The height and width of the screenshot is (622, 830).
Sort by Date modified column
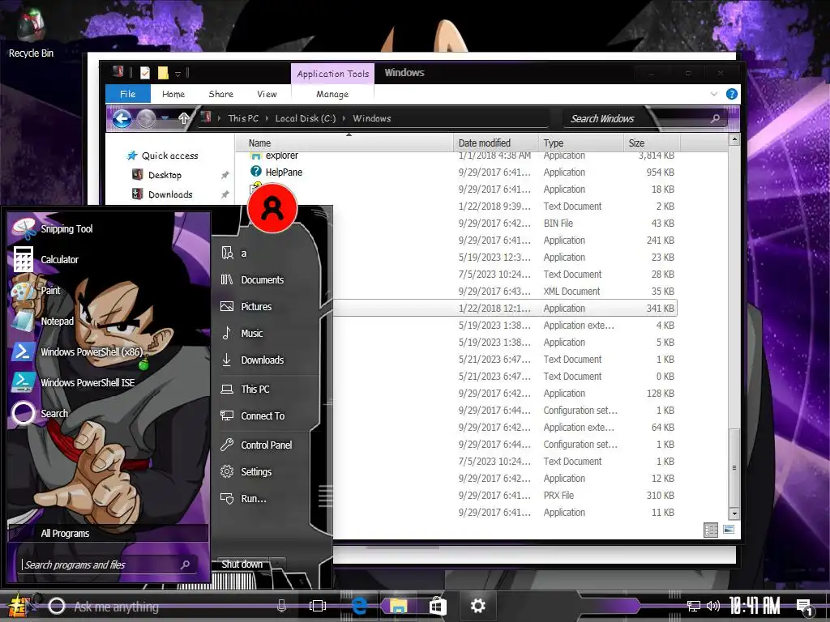tap(496, 143)
